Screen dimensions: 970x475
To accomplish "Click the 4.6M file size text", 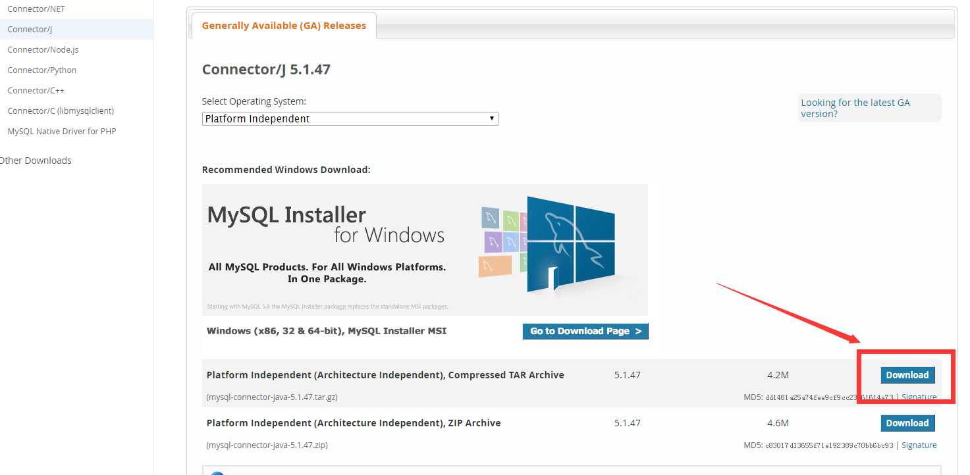I will click(x=778, y=423).
